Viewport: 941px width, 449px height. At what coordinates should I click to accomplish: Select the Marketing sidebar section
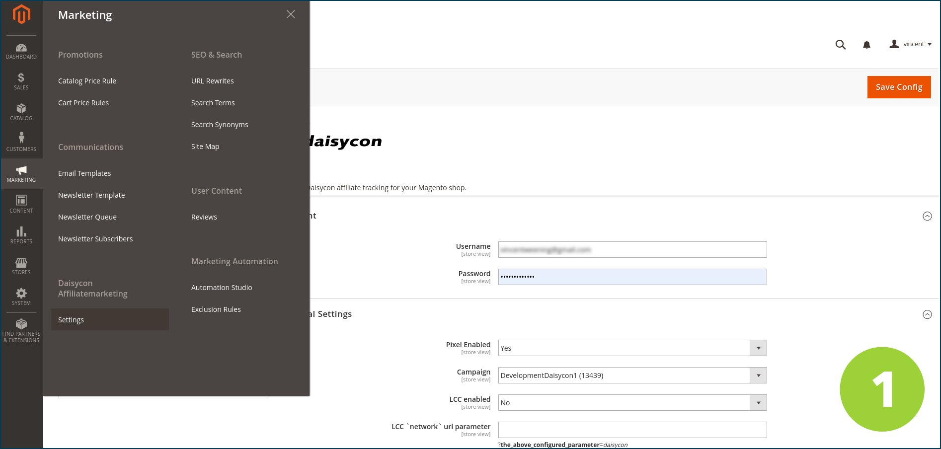click(21, 174)
